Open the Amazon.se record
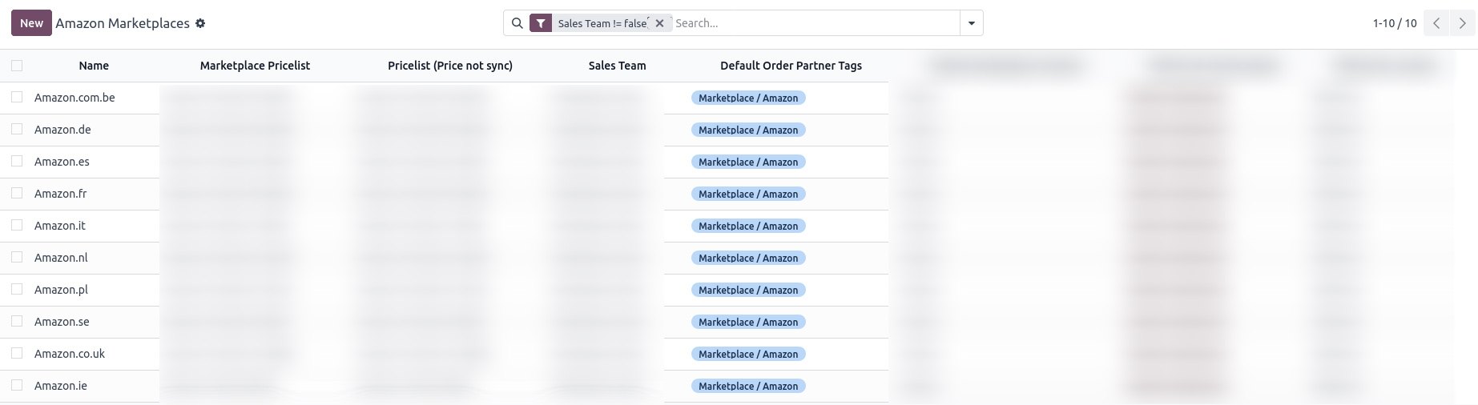This screenshot has width=1478, height=405. pos(62,322)
